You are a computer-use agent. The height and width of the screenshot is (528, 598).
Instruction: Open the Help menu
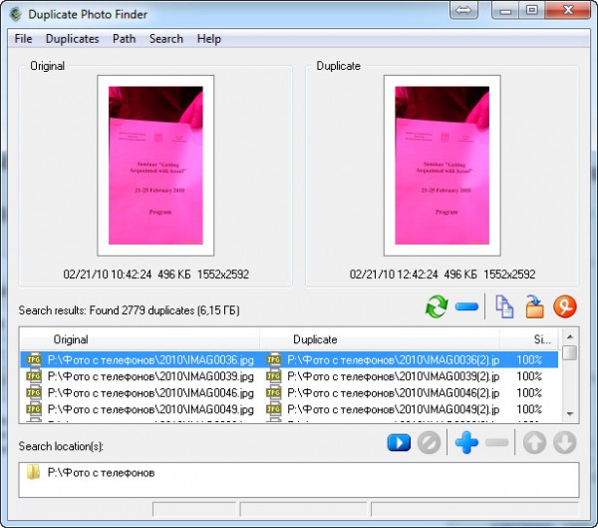point(209,39)
